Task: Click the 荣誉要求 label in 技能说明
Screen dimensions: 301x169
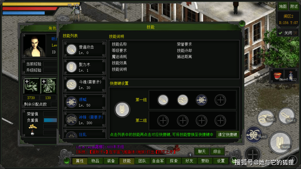Action: pyautogui.click(x=185, y=44)
